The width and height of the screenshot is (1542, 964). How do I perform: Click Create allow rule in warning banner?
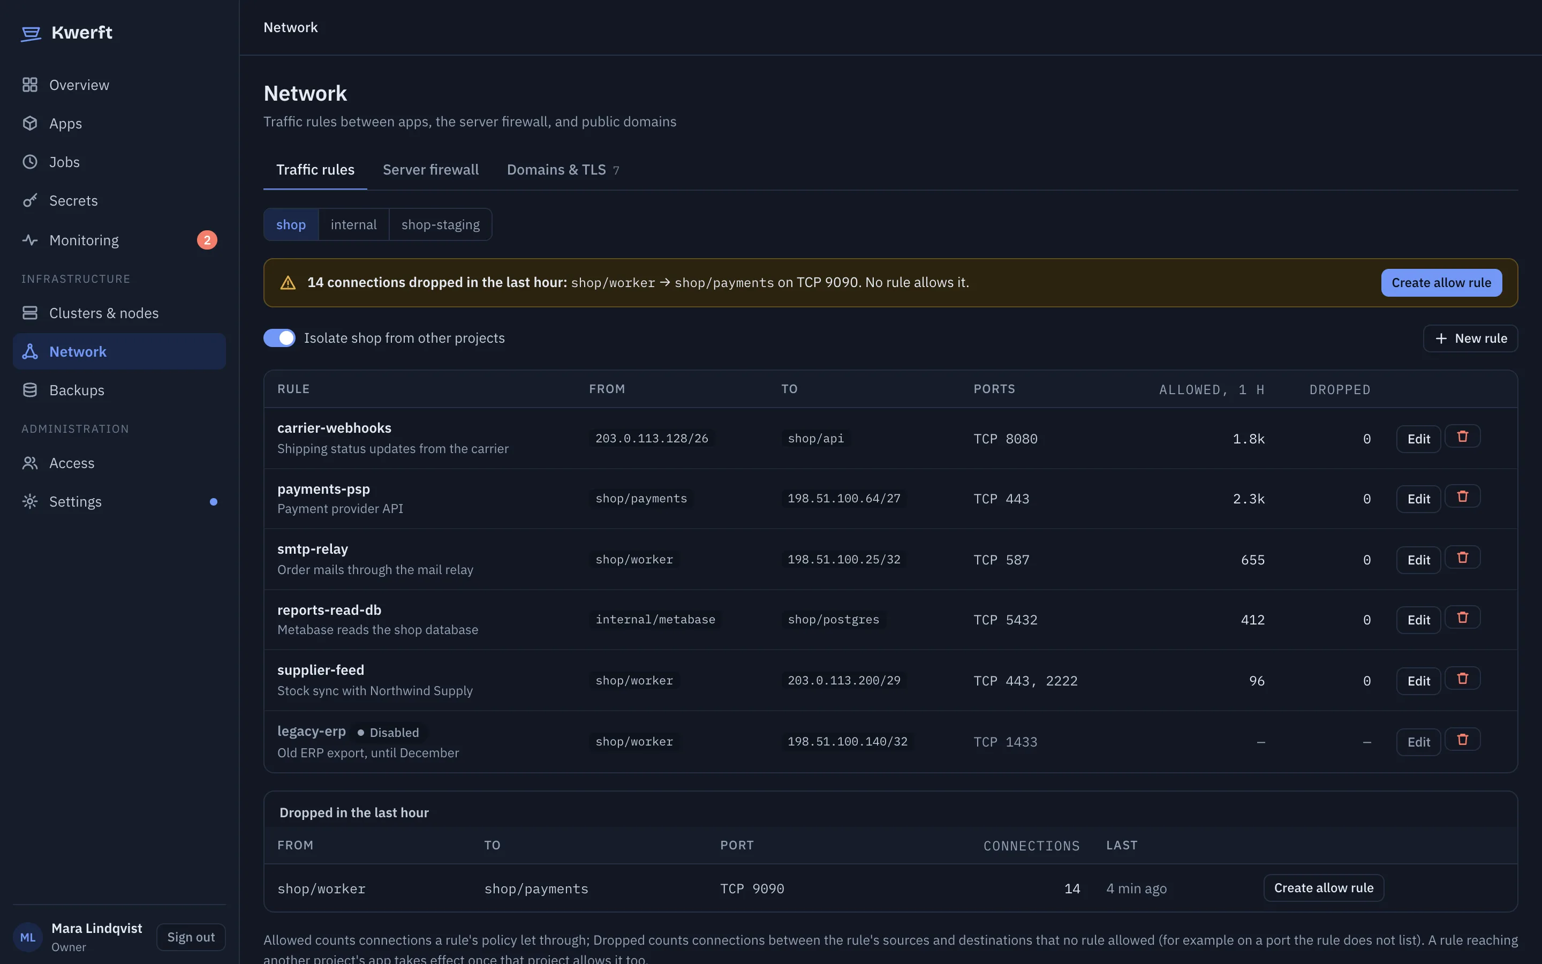pos(1441,282)
